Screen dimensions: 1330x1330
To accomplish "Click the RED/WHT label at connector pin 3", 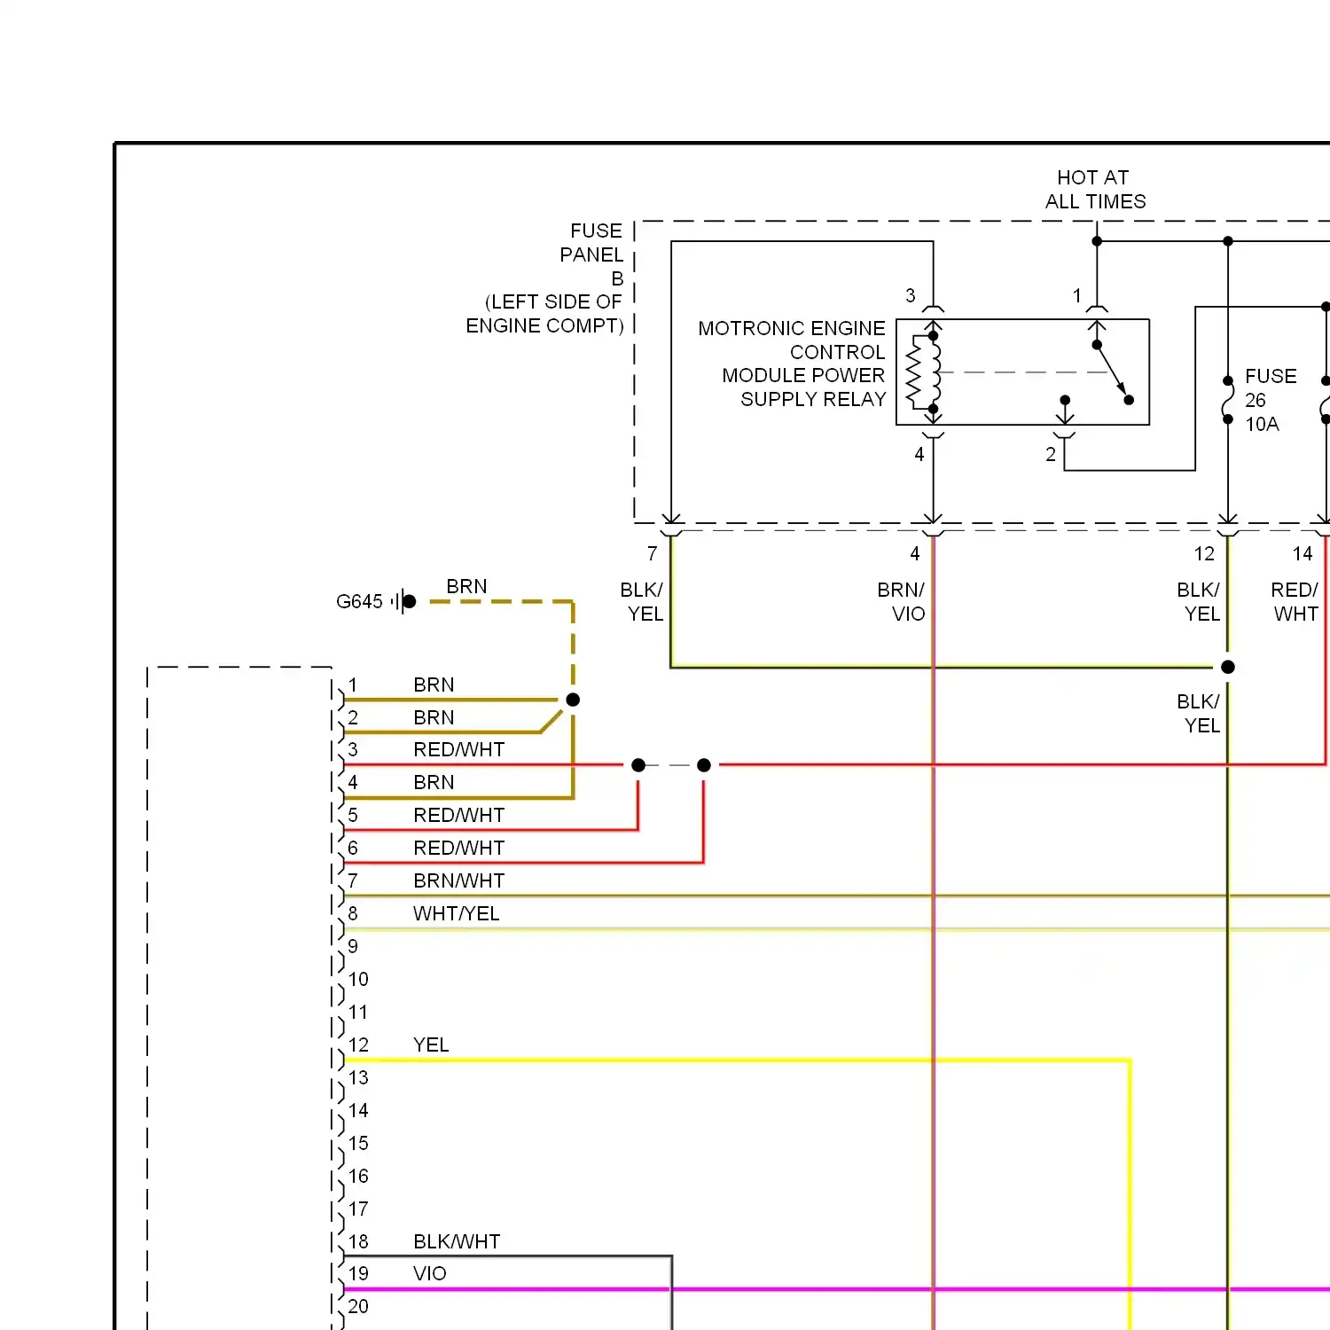I will coord(458,749).
